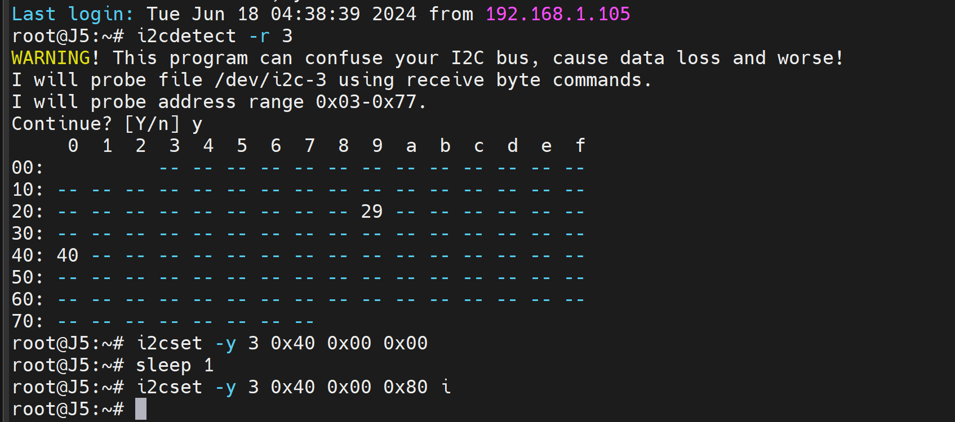Click the stray trailing i character
This screenshot has height=422, width=955.
(x=446, y=387)
